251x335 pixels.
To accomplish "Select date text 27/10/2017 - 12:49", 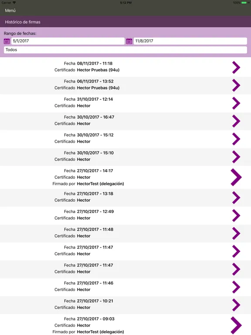I will pyautogui.click(x=95, y=212).
